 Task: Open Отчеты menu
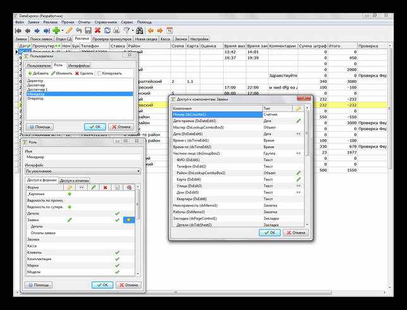(x=84, y=22)
